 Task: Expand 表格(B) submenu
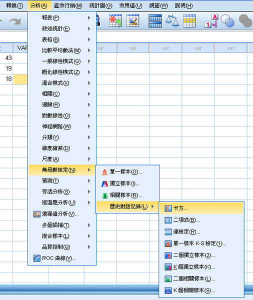click(62, 39)
